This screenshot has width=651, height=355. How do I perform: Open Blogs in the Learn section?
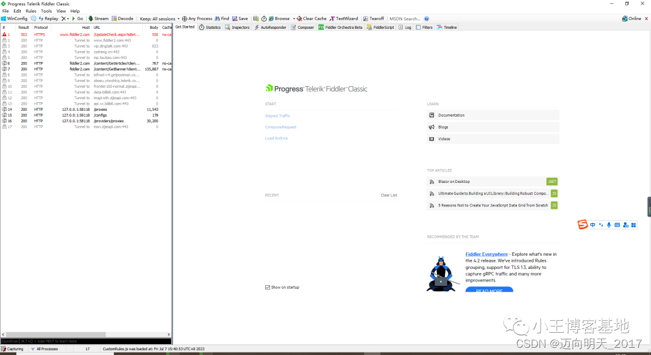click(x=493, y=127)
